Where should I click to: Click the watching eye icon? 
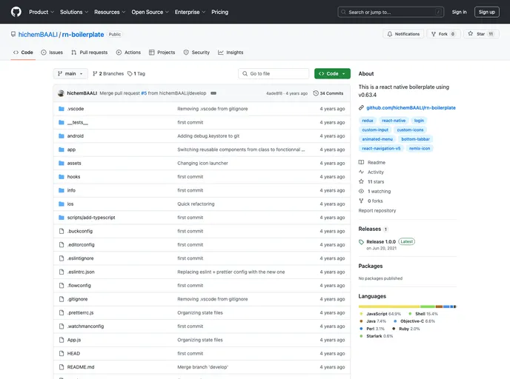click(361, 191)
